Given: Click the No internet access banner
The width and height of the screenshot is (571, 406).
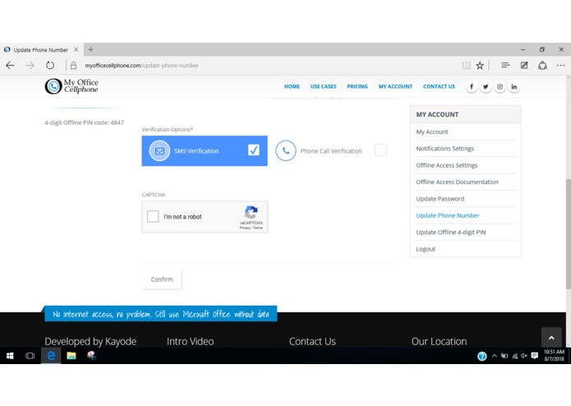Looking at the screenshot, I should (x=160, y=314).
